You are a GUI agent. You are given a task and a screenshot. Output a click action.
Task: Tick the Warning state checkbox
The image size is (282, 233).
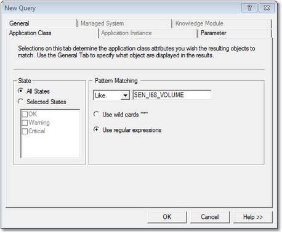click(25, 123)
